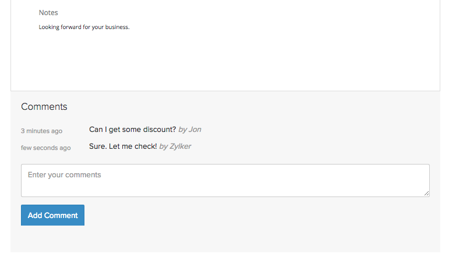Click the name 'Zylker' in the reply

180,146
